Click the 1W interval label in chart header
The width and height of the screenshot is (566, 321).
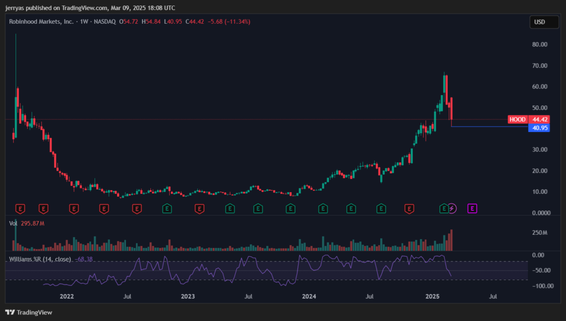point(83,22)
